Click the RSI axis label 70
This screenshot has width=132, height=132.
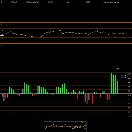click(2, 30)
